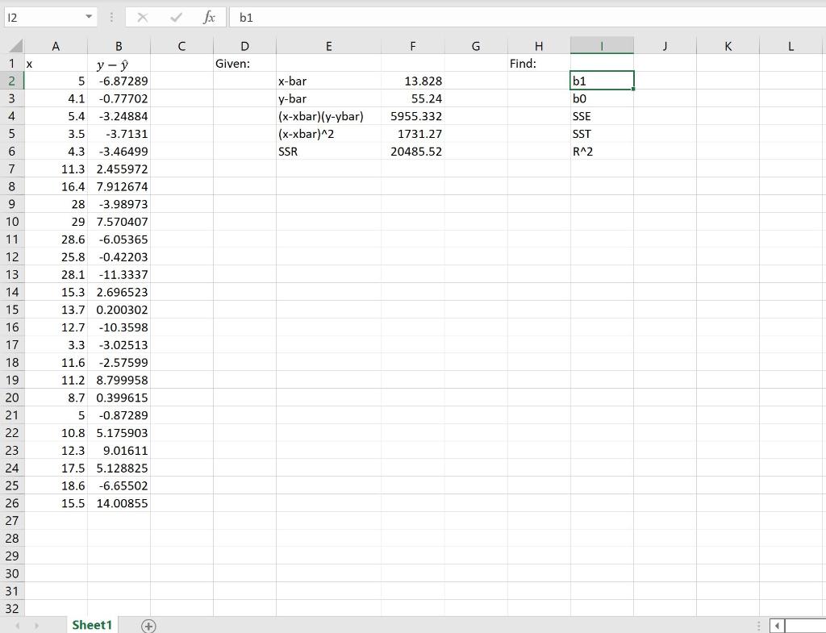Screen dimensions: 826x633
Task: Select row 1 header
Action: pyautogui.click(x=11, y=63)
